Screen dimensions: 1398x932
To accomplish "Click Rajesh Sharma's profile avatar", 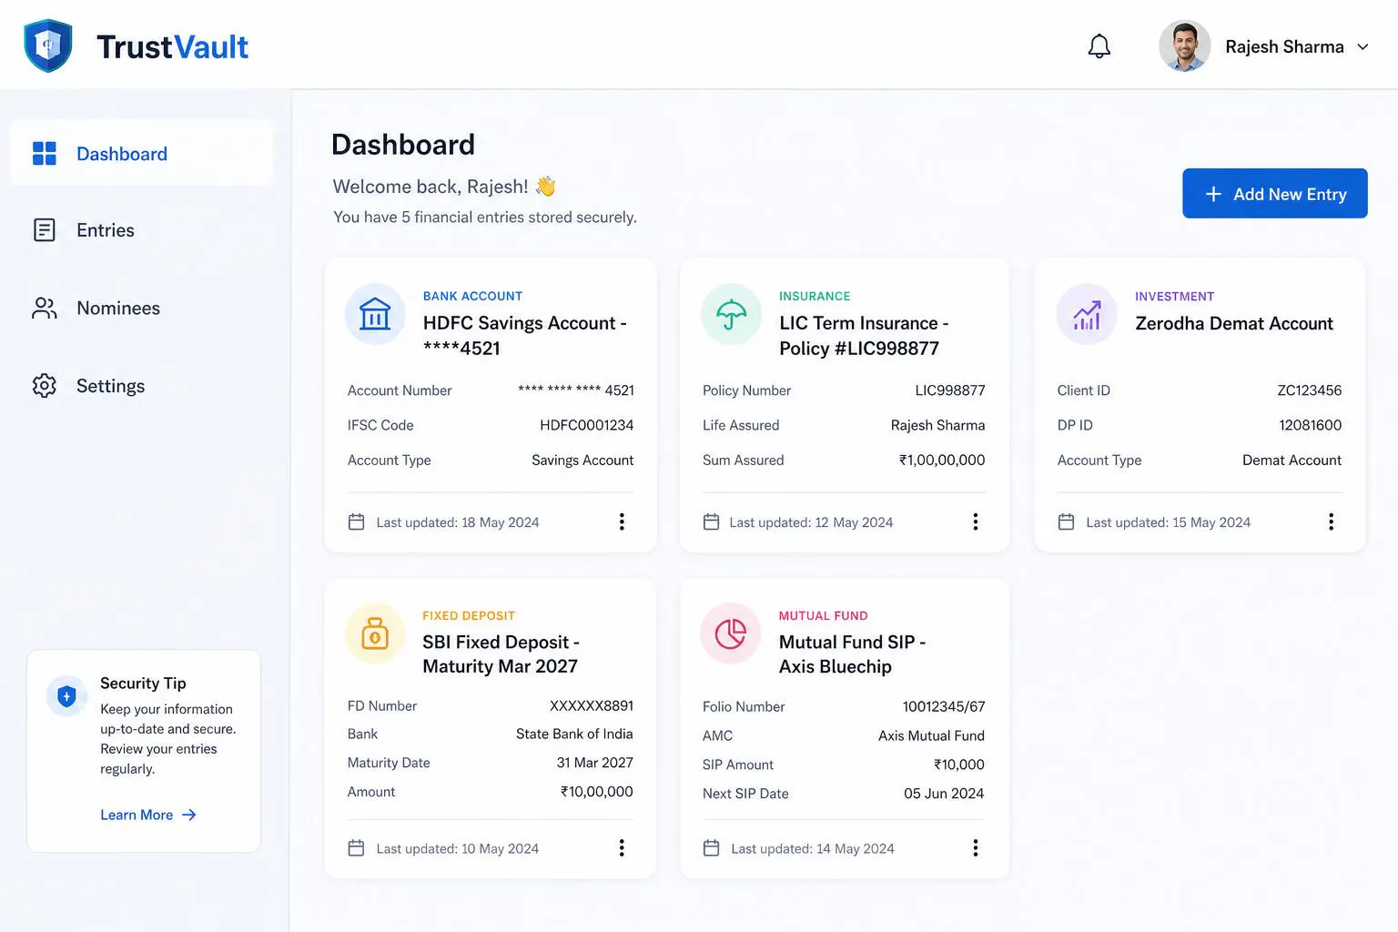I will [1184, 46].
